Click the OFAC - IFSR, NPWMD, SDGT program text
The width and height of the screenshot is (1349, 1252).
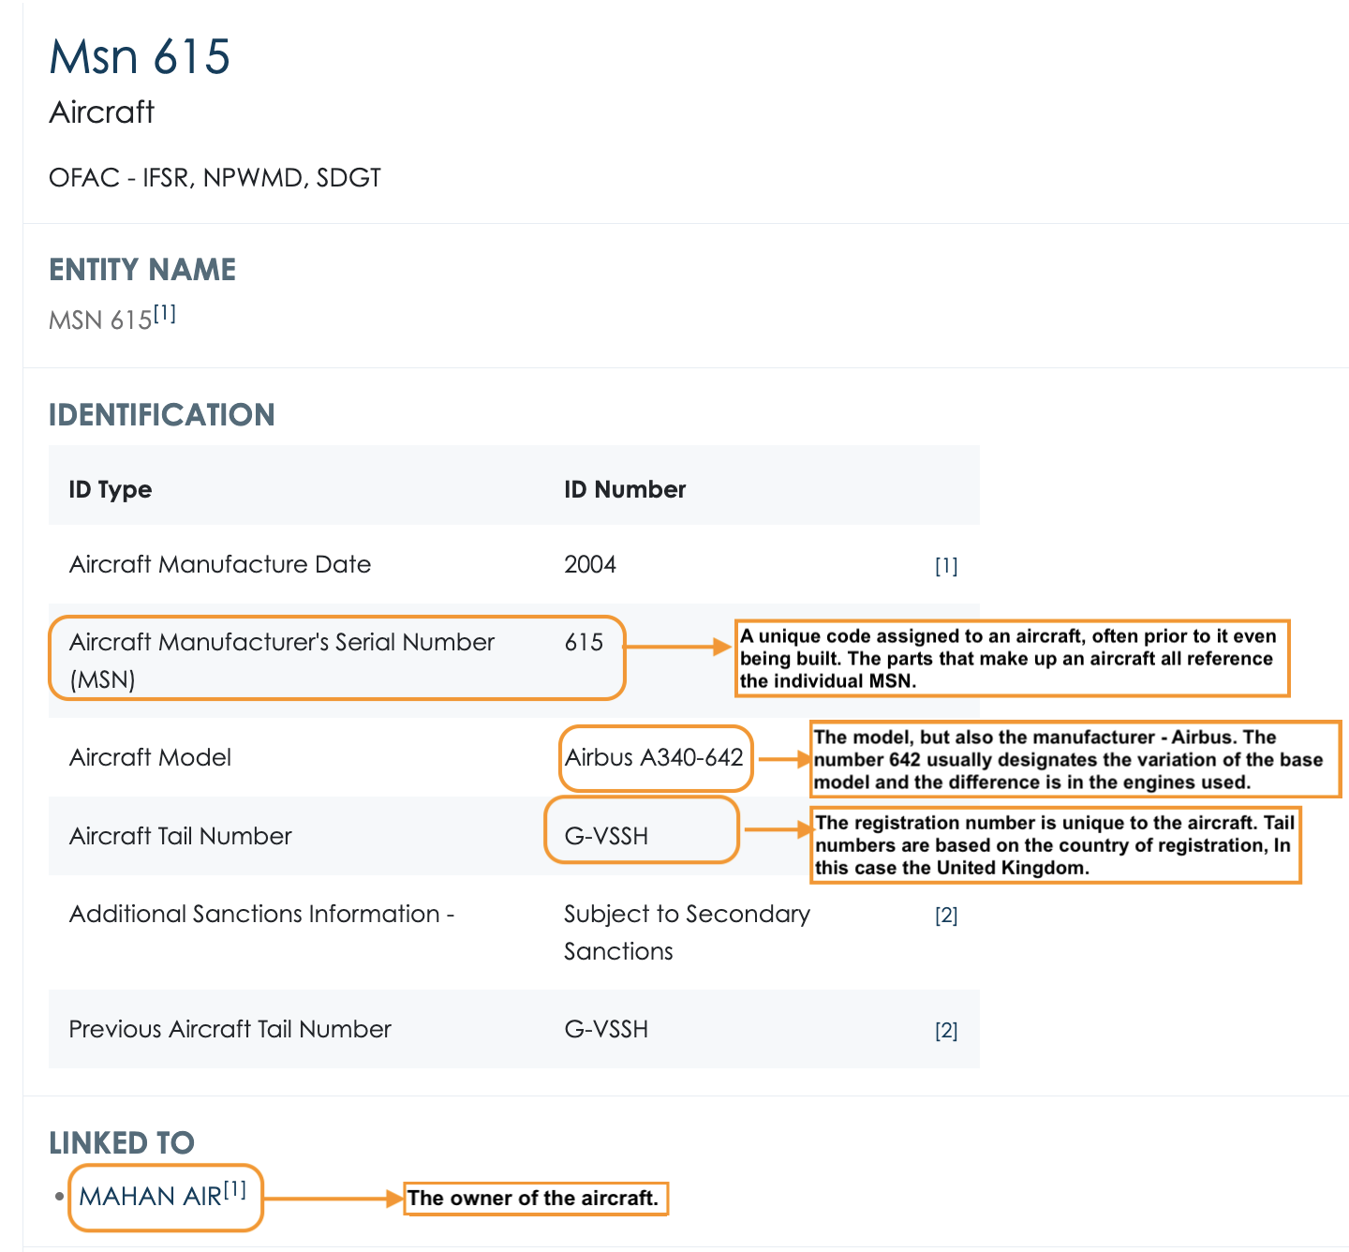(215, 177)
